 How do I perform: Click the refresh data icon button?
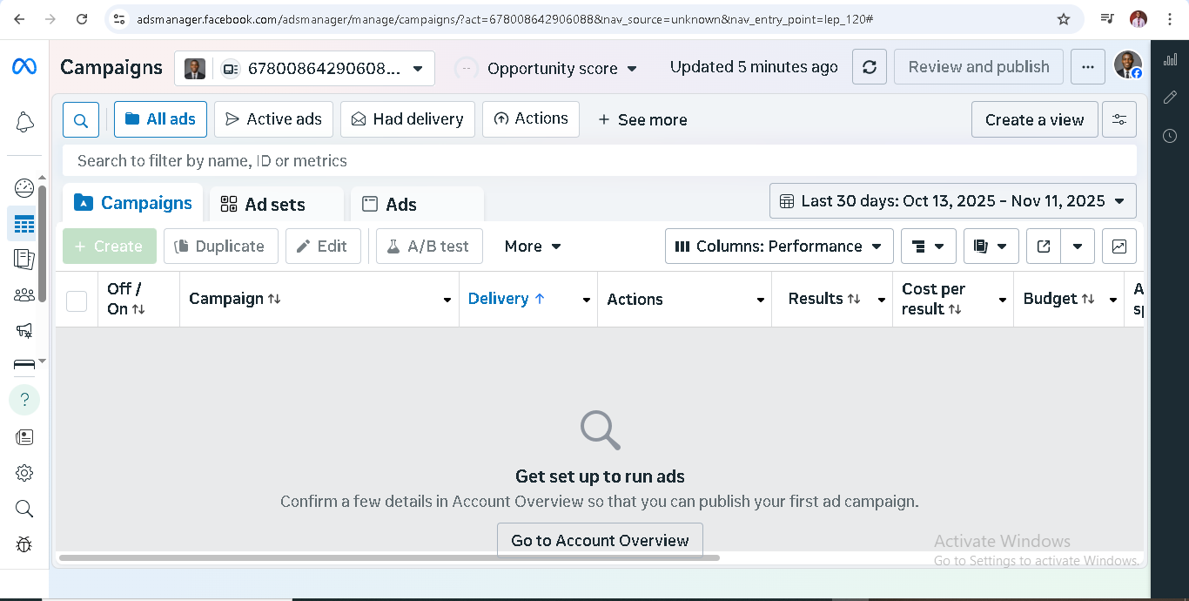[869, 67]
